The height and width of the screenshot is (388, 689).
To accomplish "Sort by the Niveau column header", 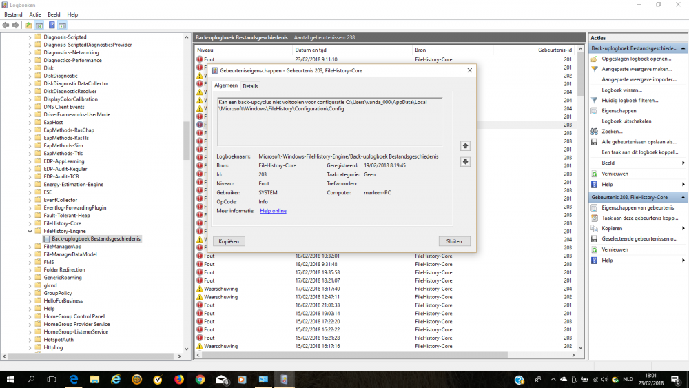I will coord(243,50).
